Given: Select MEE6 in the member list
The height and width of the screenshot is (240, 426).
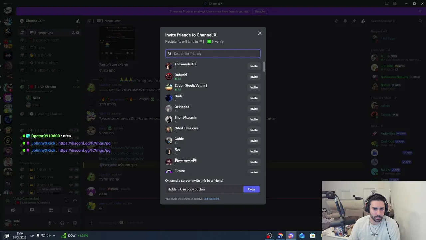Looking at the screenshot, I should tap(396, 171).
